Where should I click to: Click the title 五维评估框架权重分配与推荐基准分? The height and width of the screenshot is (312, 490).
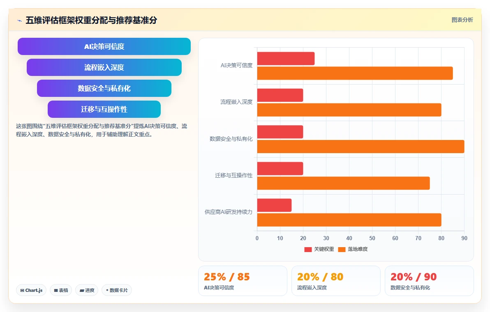pos(91,20)
